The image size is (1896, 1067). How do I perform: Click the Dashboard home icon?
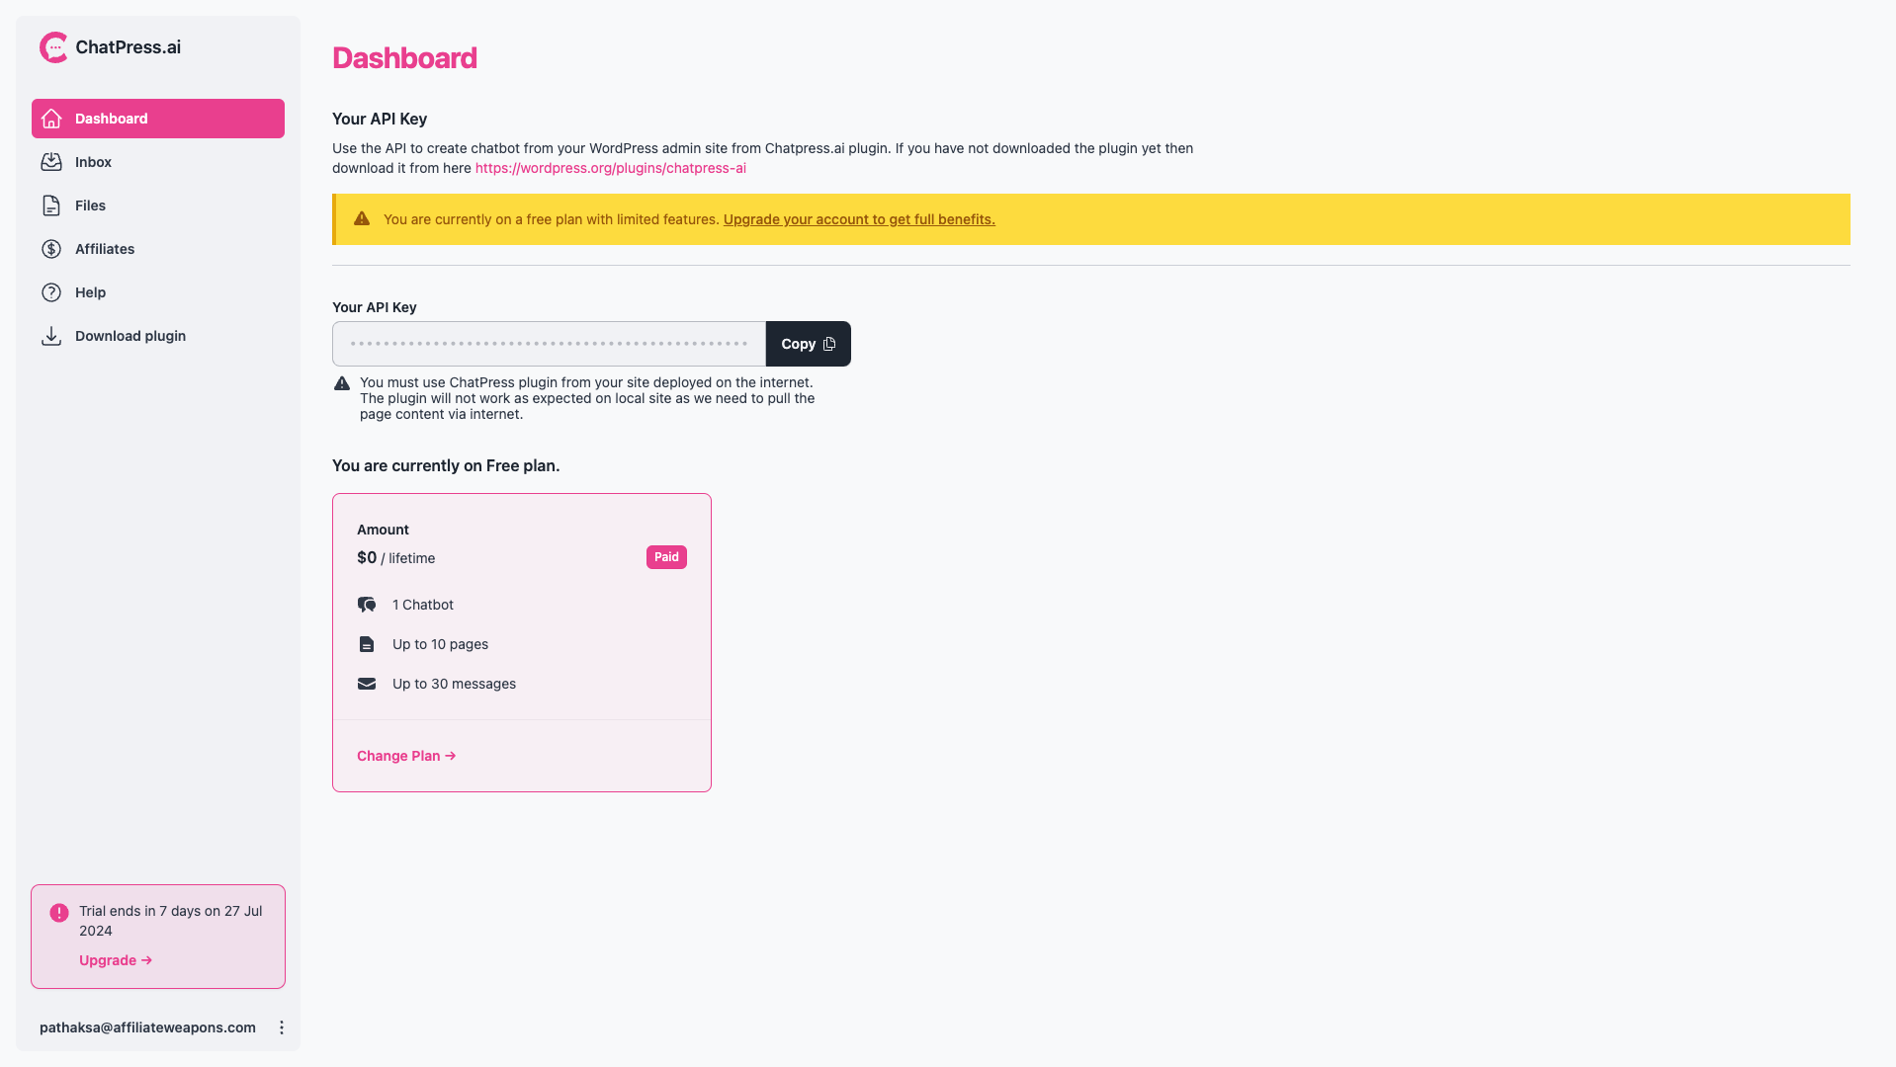click(x=51, y=119)
